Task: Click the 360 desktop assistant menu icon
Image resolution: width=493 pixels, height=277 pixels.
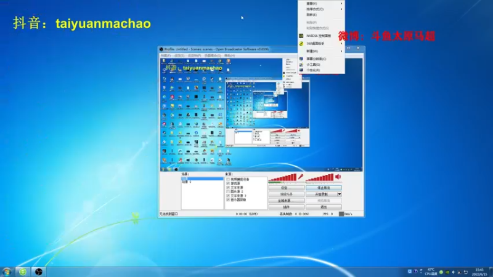Action: click(301, 43)
